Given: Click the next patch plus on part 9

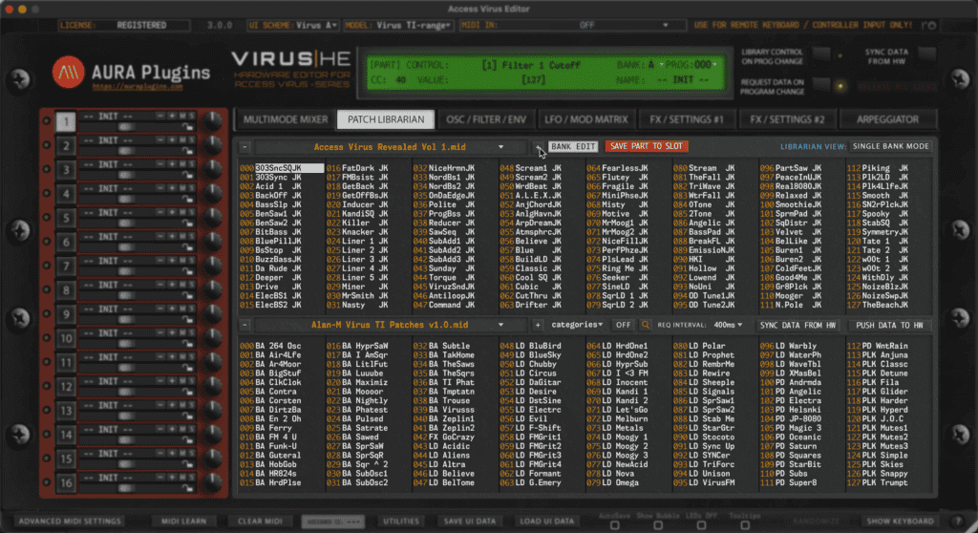Looking at the screenshot, I should [x=172, y=309].
